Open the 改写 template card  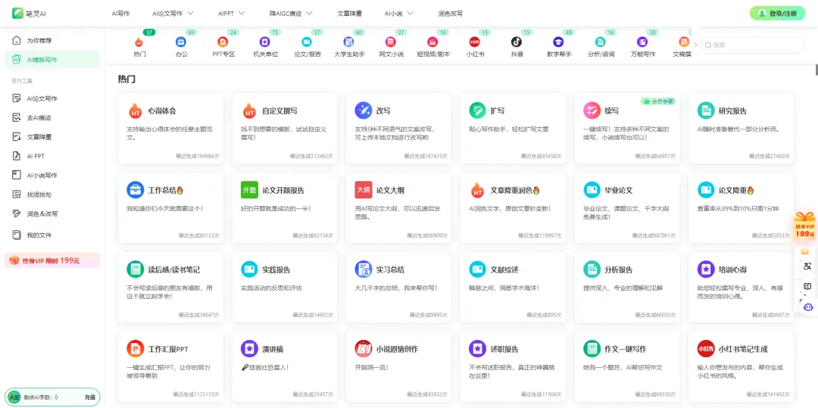click(399, 128)
